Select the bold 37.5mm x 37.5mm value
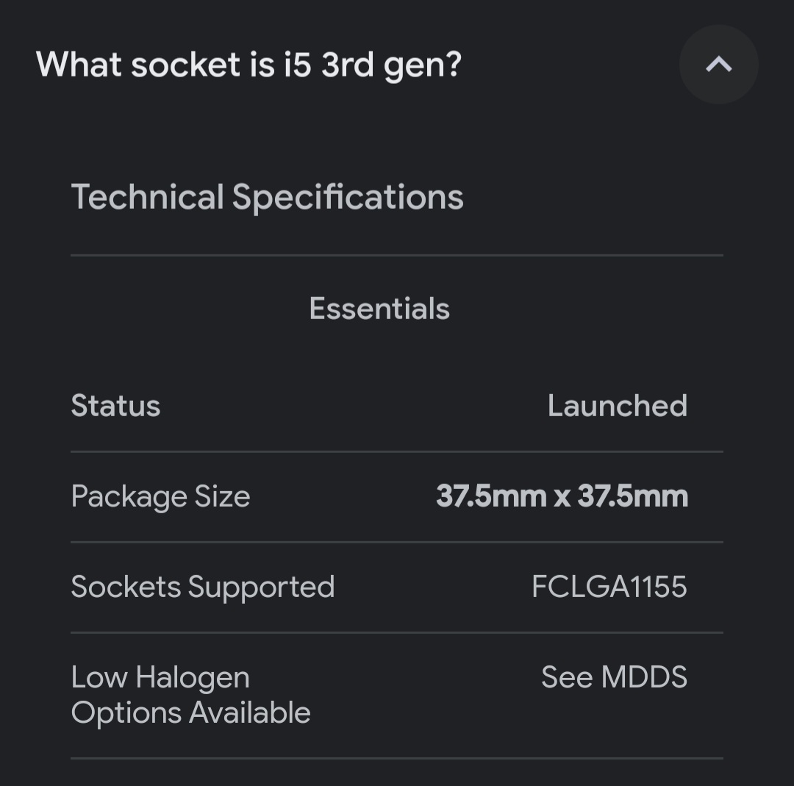Screen dimensions: 794x786 pyautogui.click(x=562, y=496)
